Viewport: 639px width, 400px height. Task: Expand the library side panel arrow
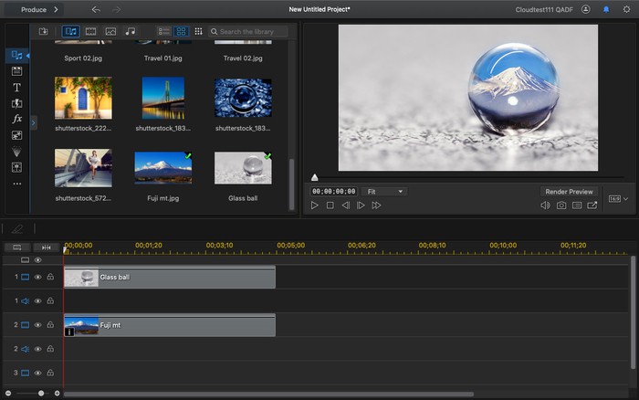(34, 121)
